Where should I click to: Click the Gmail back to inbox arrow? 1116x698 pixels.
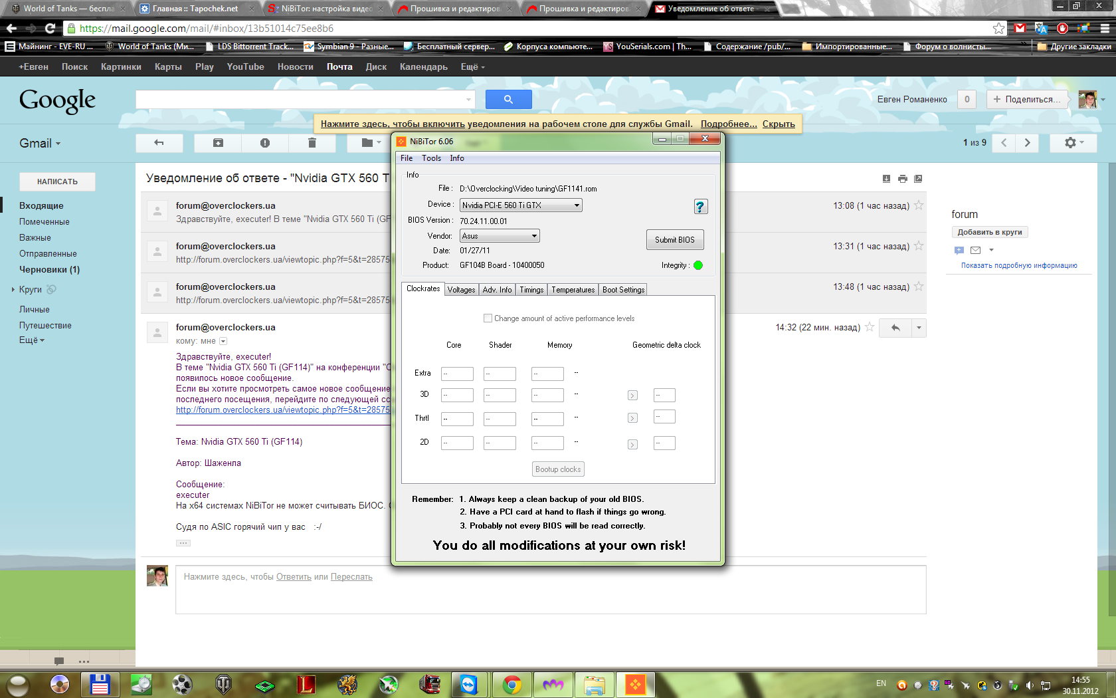tap(159, 143)
